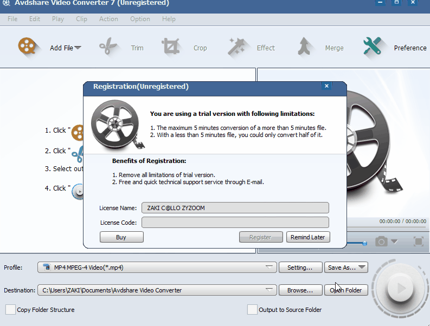Toggle Copy Folder Structure checkbox
Image resolution: width=430 pixels, height=326 pixels.
tap(10, 310)
